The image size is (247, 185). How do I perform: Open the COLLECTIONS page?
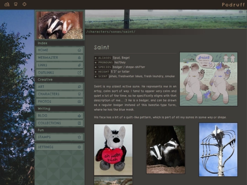[x=59, y=123]
